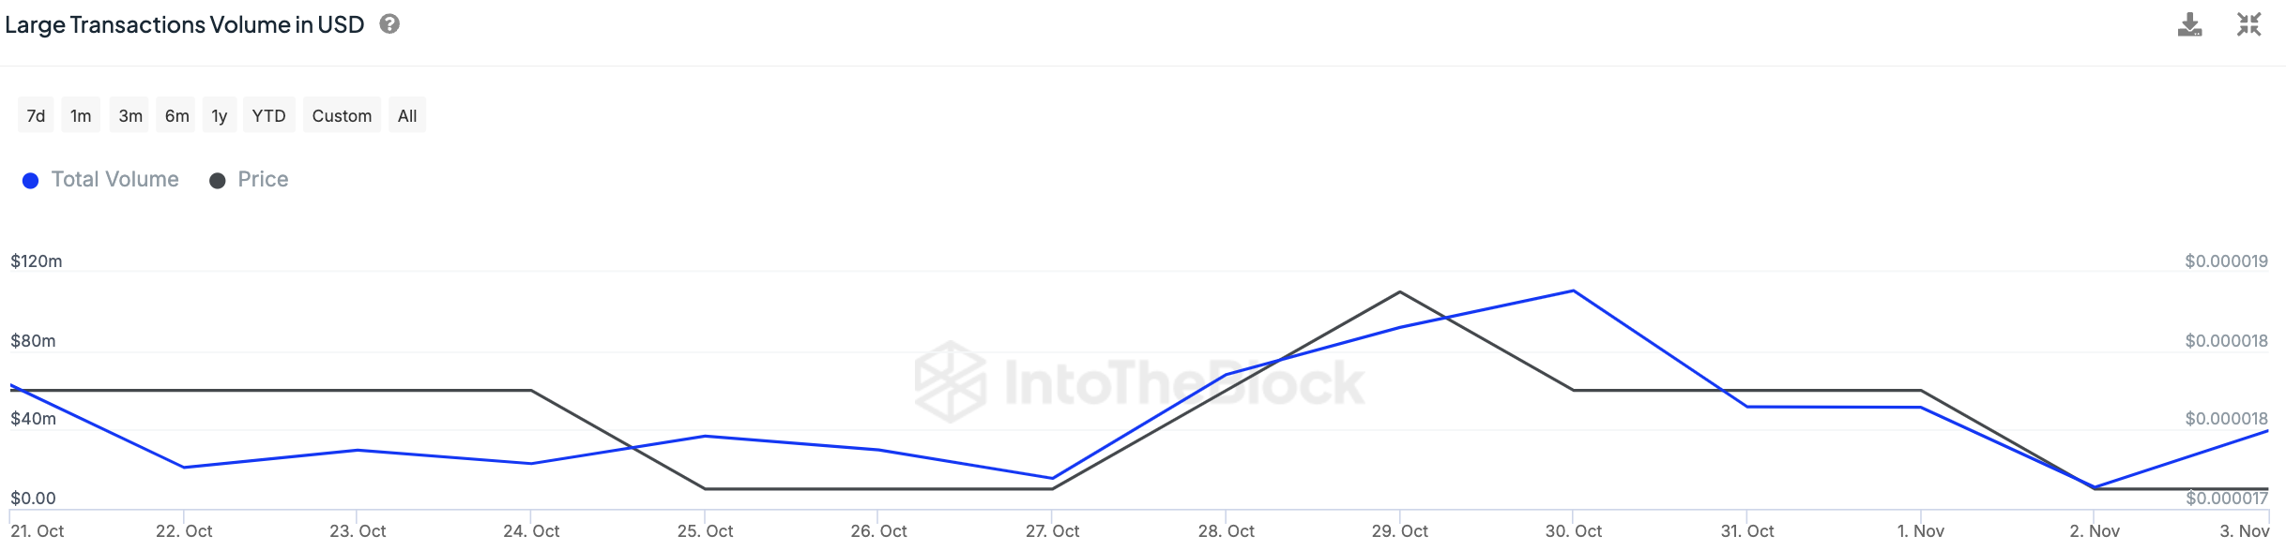Screen dimensions: 2286x551
Task: Select the 1m time range
Action: 81,115
